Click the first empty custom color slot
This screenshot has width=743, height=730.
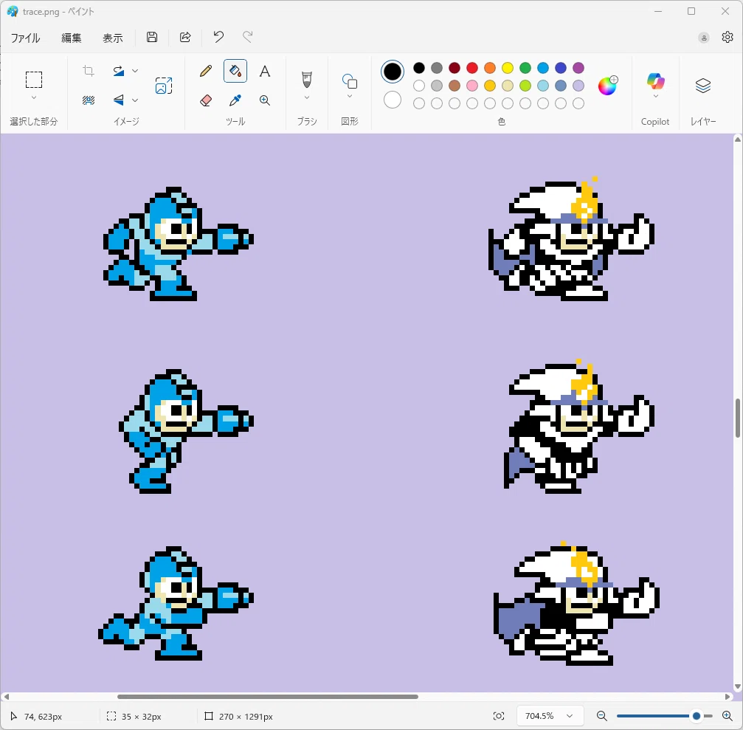point(419,103)
